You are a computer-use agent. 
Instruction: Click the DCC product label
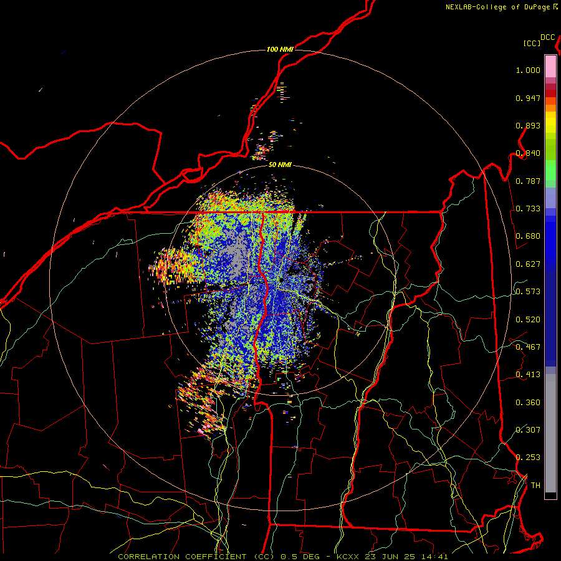pyautogui.click(x=548, y=37)
